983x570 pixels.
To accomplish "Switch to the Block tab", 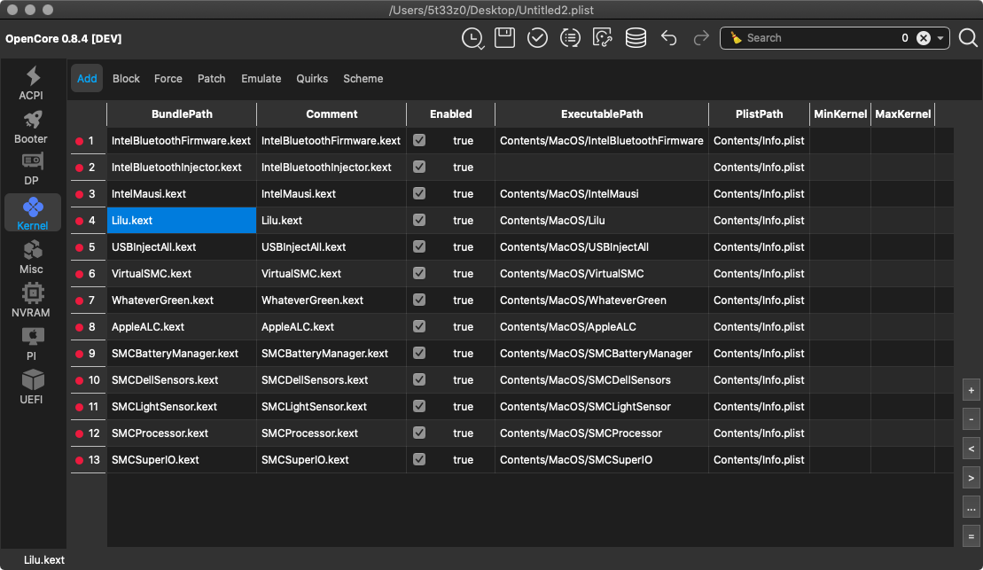I will click(x=126, y=78).
